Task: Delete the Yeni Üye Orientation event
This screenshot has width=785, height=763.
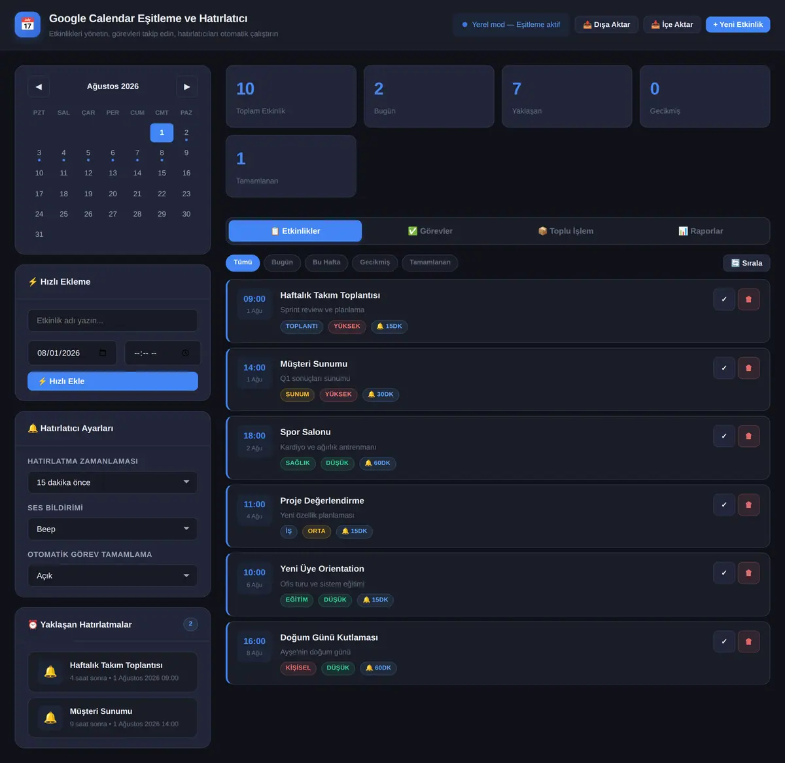Action: 749,573
